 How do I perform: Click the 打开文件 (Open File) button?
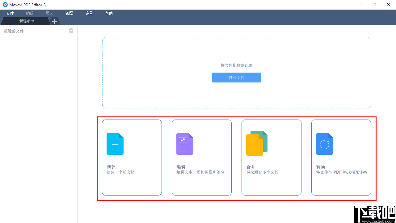pos(236,78)
